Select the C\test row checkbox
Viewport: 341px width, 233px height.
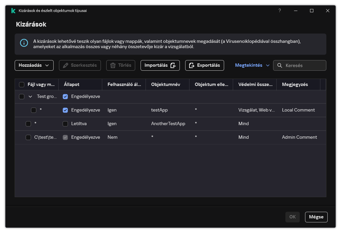[28, 137]
